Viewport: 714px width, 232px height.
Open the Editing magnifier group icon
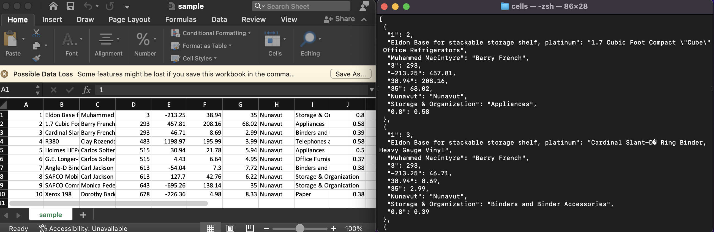click(x=310, y=39)
